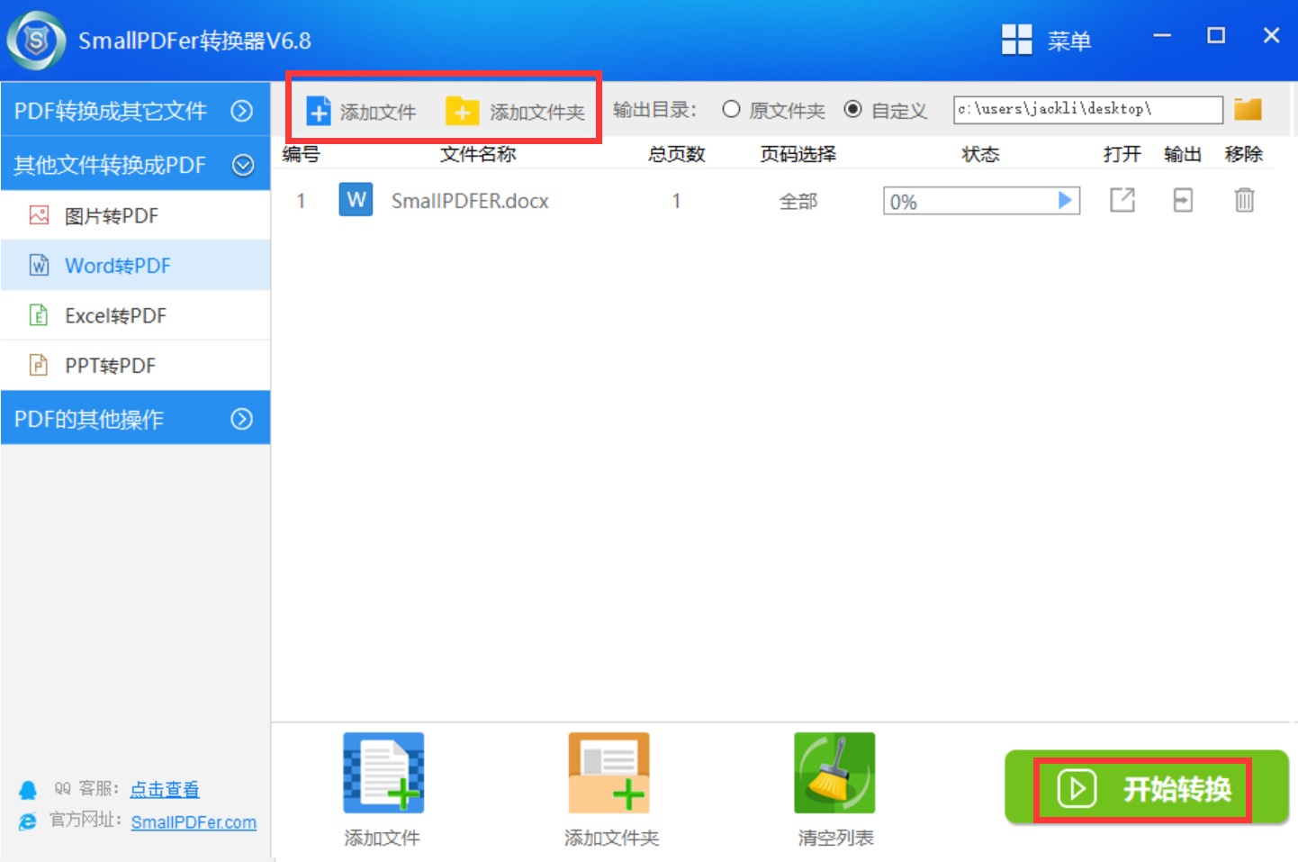Screen dimensions: 1298x862
Task: Click the SmallPDFer logo icon
Action: pos(36,41)
